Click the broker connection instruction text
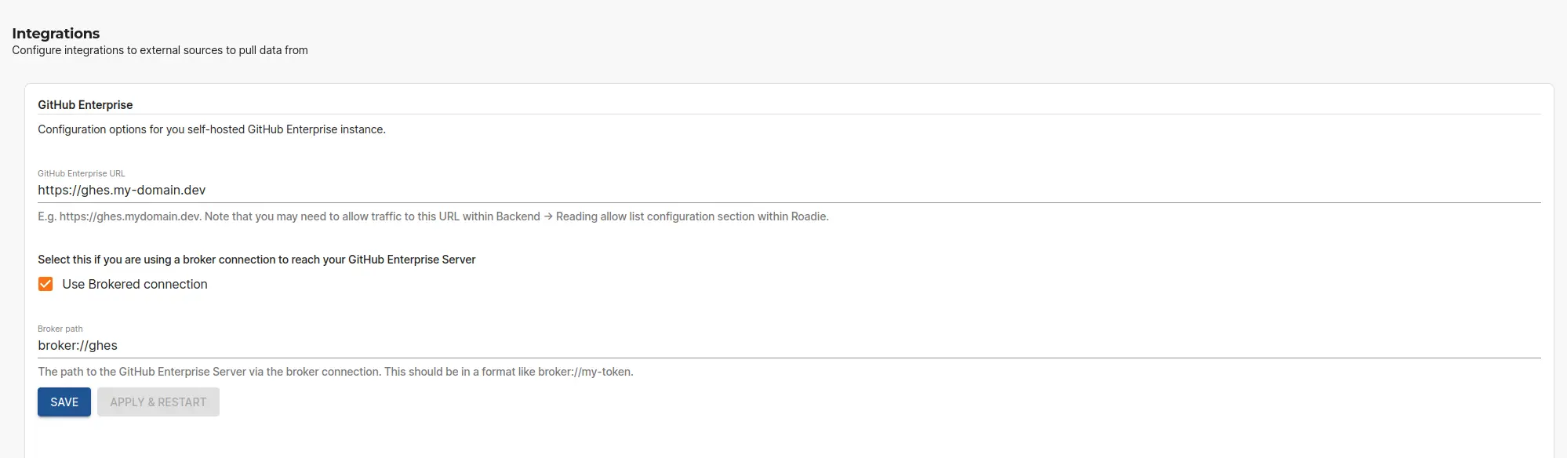Viewport: 1567px width, 458px height. point(256,259)
